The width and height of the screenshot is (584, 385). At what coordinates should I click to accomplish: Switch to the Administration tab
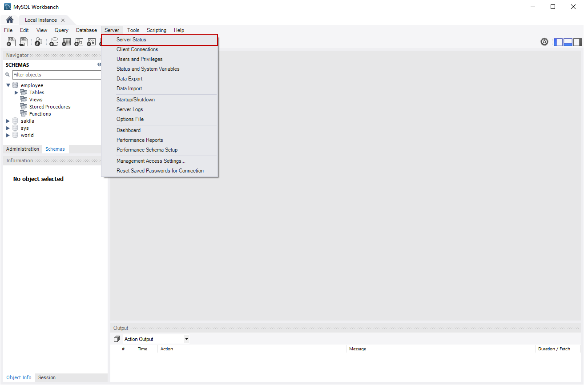coord(22,149)
